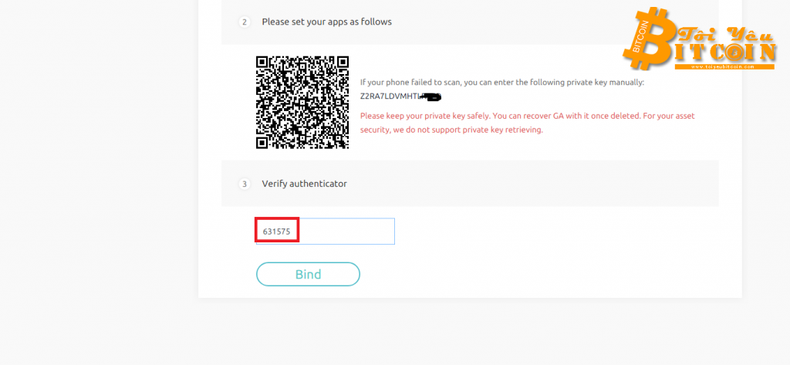Click the QR code image

click(302, 102)
